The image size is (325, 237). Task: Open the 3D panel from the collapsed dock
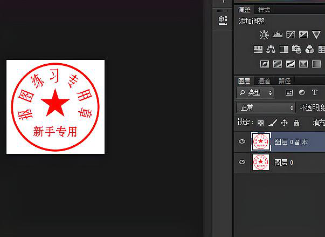223,21
